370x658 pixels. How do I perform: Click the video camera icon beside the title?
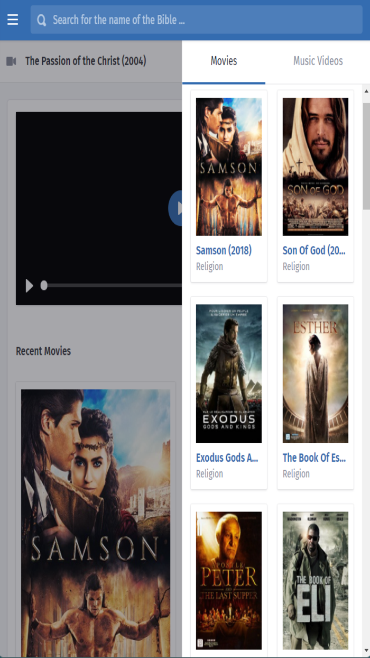point(11,61)
